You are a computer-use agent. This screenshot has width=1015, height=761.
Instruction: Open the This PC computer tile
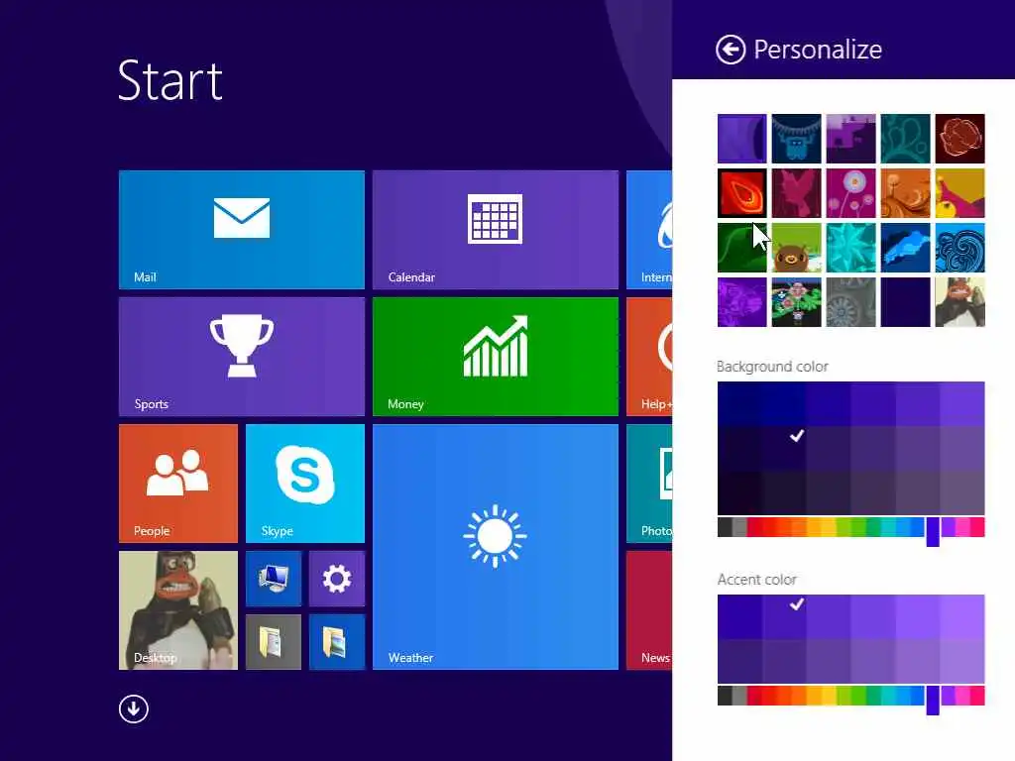tap(274, 579)
